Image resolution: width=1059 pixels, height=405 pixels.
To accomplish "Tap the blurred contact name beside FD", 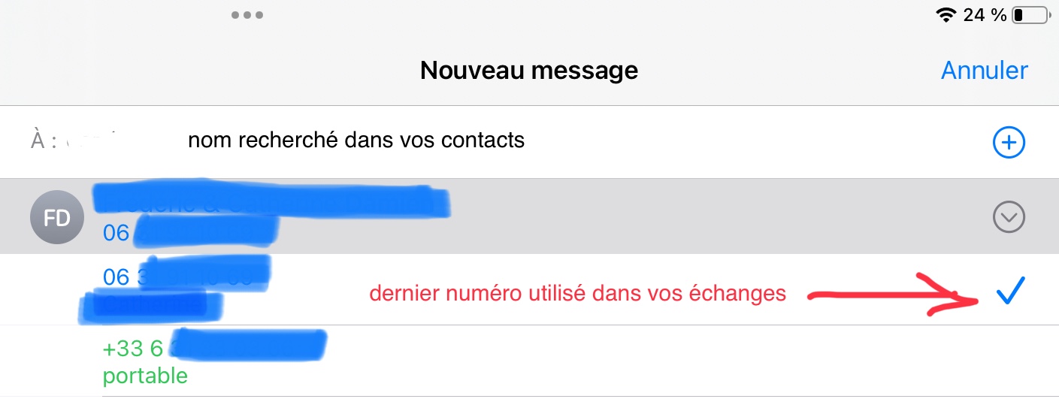I will pos(271,201).
